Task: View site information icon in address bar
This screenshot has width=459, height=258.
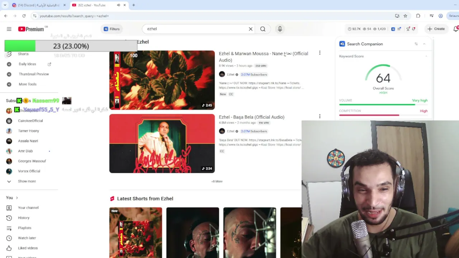Action: (x=34, y=16)
